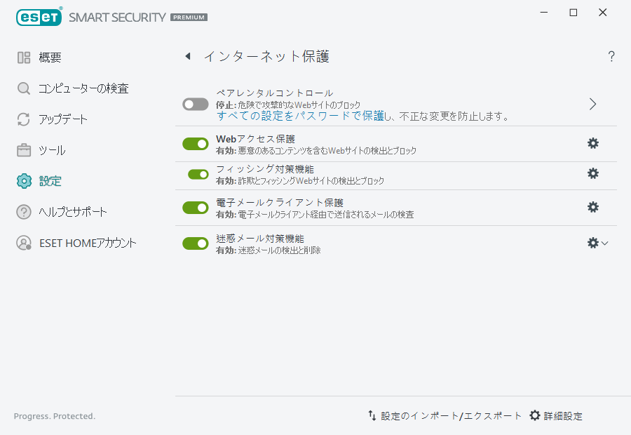Click the 設定のインポート/エクスポート arrows icon
This screenshot has width=631, height=435.
tap(372, 415)
